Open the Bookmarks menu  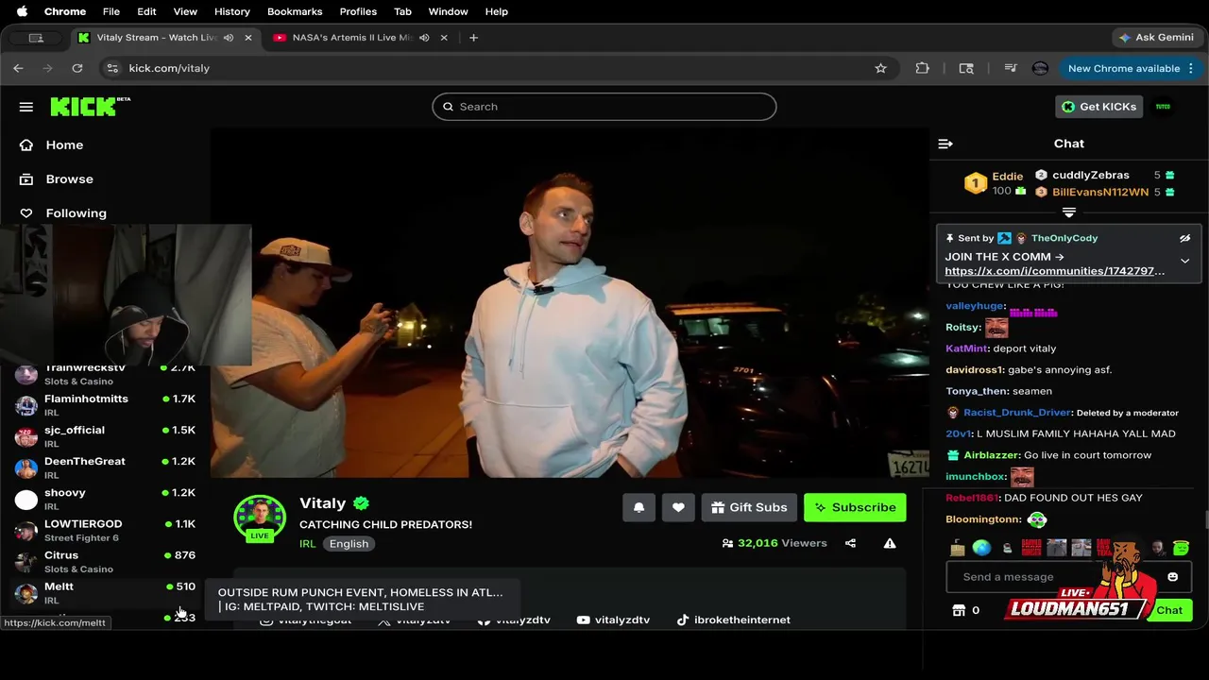pyautogui.click(x=295, y=11)
